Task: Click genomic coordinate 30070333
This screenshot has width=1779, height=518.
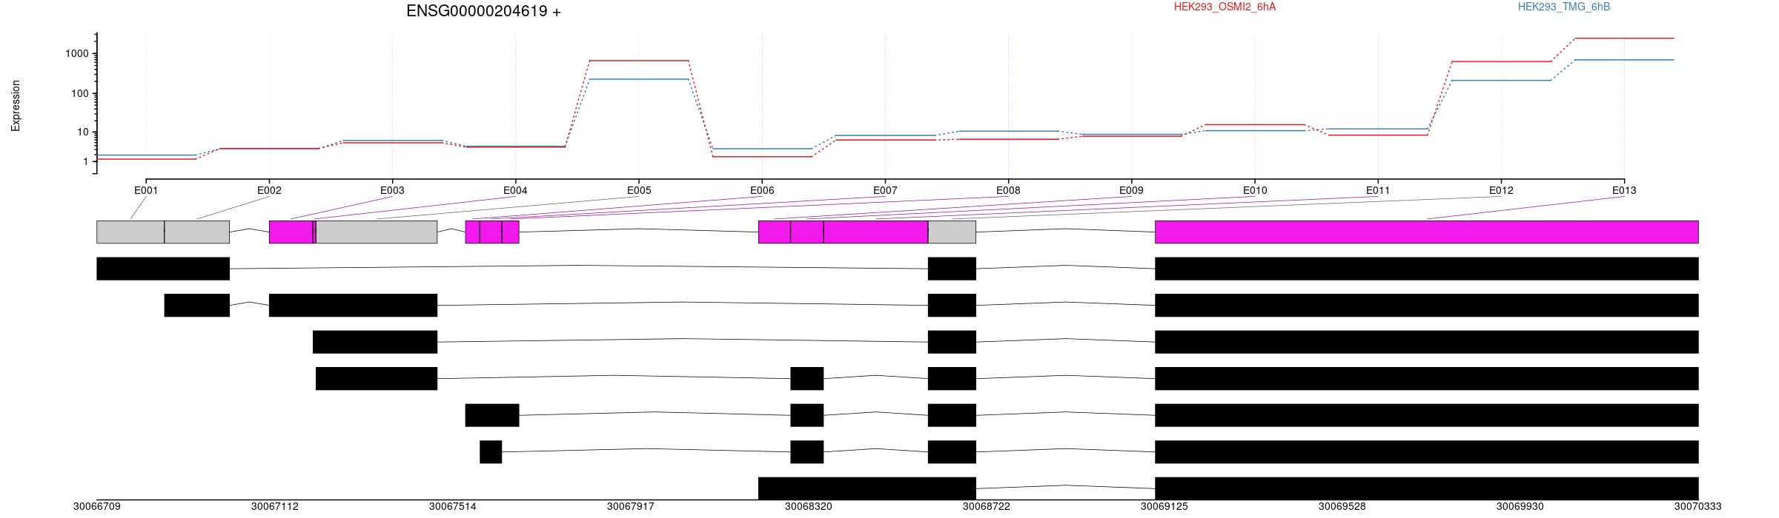Action: (x=1697, y=507)
